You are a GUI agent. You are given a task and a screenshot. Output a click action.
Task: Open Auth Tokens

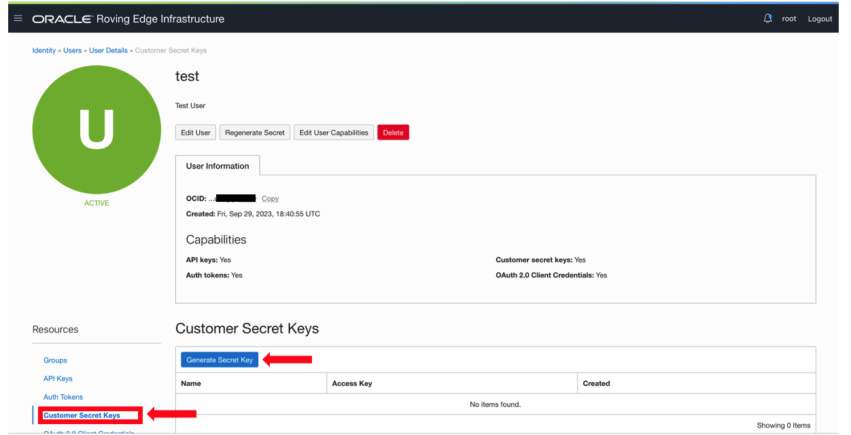(63, 397)
